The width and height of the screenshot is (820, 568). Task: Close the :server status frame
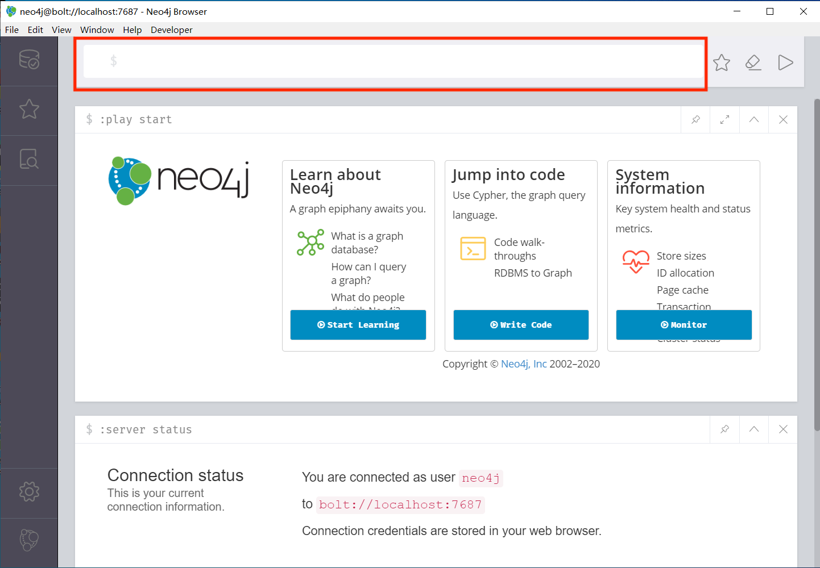coord(783,429)
